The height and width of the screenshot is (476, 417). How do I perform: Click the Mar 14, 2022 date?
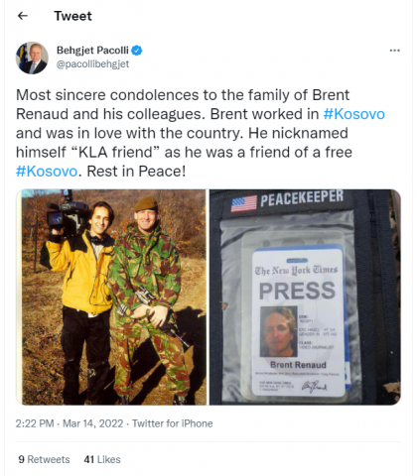point(93,423)
